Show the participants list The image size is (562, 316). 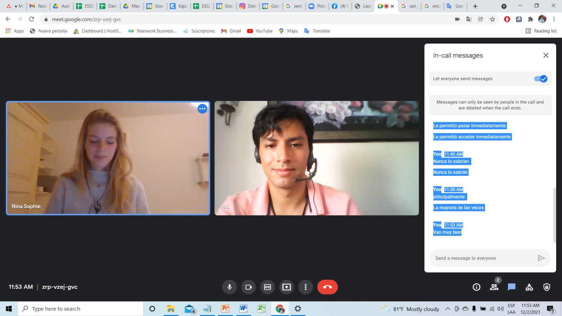[x=494, y=287]
